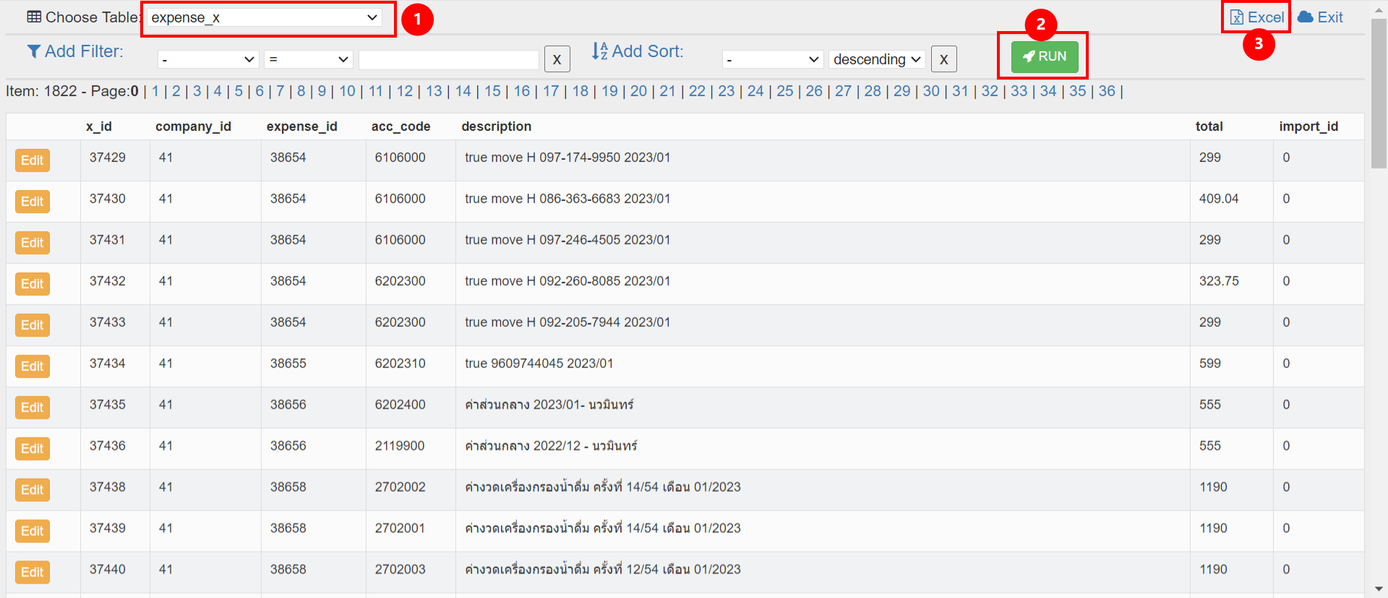
Task: Click acc_code 2702002 cell
Action: click(x=400, y=487)
